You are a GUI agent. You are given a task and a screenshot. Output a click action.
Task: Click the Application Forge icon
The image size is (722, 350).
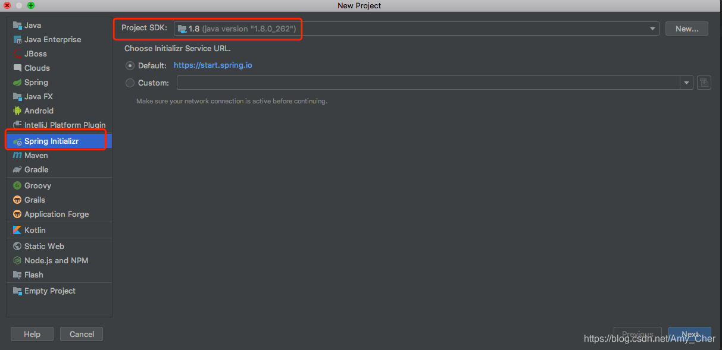(x=17, y=215)
